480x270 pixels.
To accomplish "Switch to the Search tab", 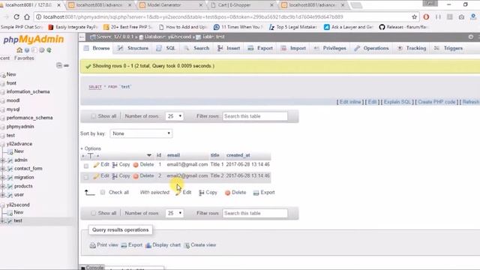I will click(196, 48).
